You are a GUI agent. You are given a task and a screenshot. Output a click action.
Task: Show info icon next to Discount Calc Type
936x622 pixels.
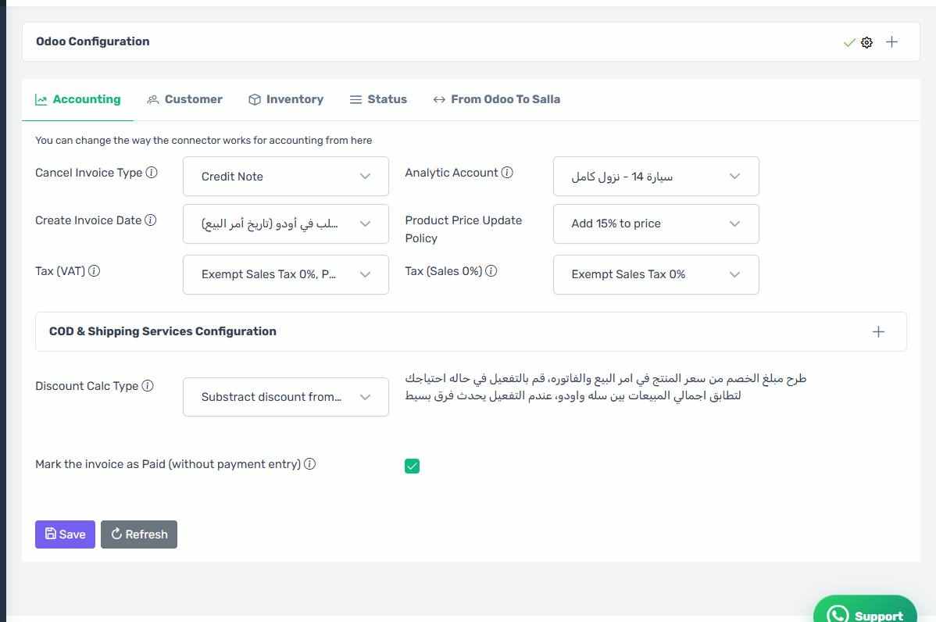tap(148, 385)
